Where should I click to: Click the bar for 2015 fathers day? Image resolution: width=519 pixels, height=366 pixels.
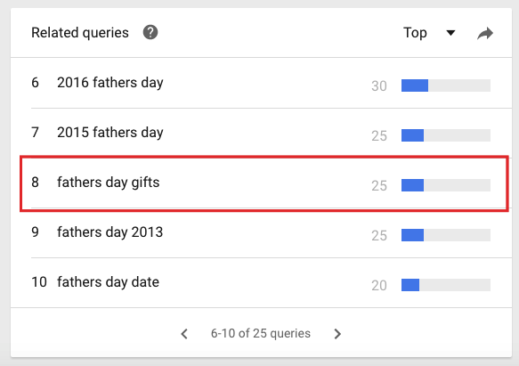[445, 135]
